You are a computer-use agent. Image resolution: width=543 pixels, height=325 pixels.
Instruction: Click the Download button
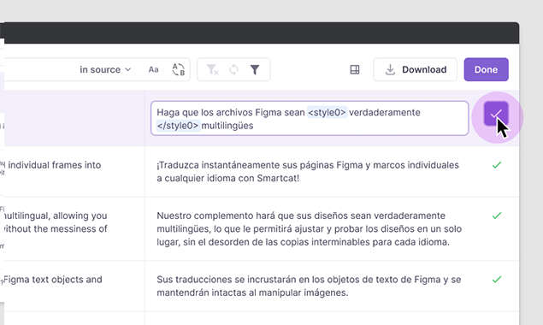[x=415, y=69]
